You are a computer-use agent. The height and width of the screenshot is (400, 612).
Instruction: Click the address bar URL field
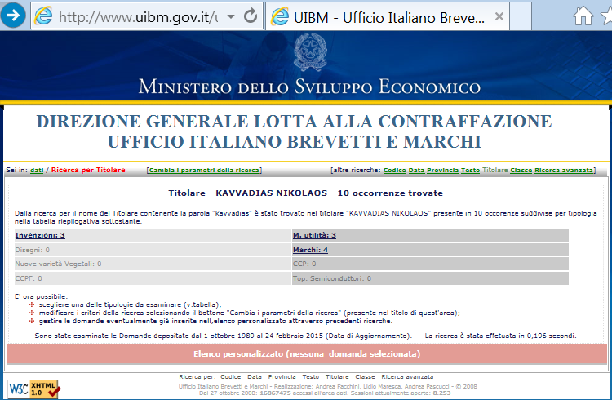tap(138, 17)
